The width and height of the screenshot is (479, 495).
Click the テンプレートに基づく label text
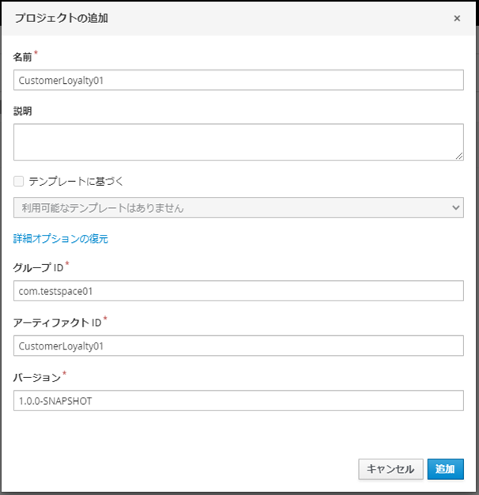76,181
